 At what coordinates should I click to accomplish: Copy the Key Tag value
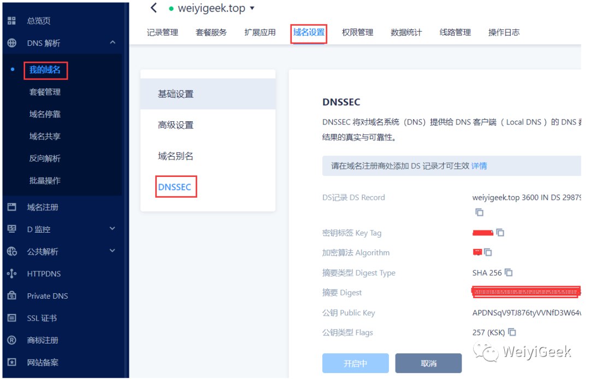(x=500, y=233)
